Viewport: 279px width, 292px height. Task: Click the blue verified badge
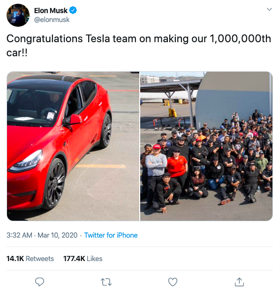click(x=73, y=10)
